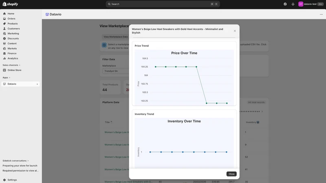Click the Content icon in sidebar
The height and width of the screenshot is (183, 326).
click(x=4, y=44)
